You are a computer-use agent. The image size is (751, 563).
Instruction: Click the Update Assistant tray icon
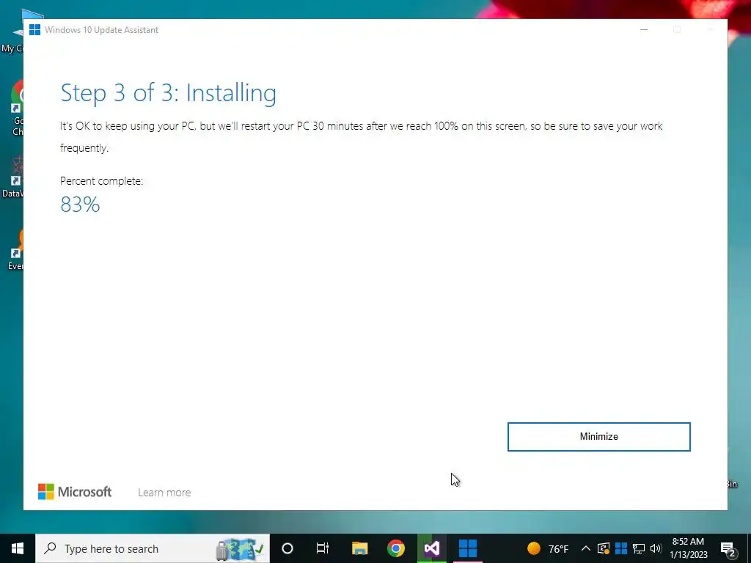point(621,548)
